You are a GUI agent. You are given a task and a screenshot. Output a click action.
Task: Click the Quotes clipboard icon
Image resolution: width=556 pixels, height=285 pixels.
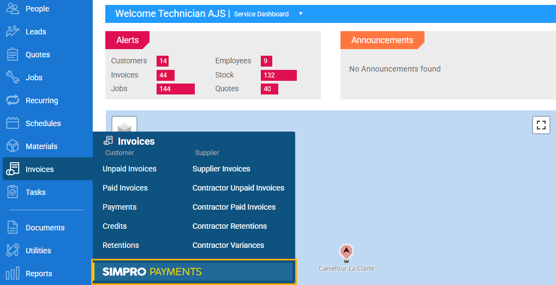[13, 55]
